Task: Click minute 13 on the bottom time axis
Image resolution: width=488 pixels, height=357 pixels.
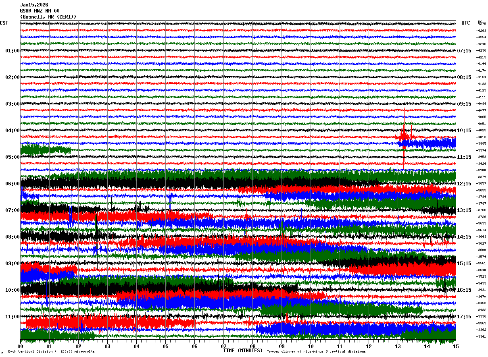Action: (398, 346)
